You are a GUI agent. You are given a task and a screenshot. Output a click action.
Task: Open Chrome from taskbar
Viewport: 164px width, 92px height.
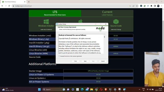point(96,89)
